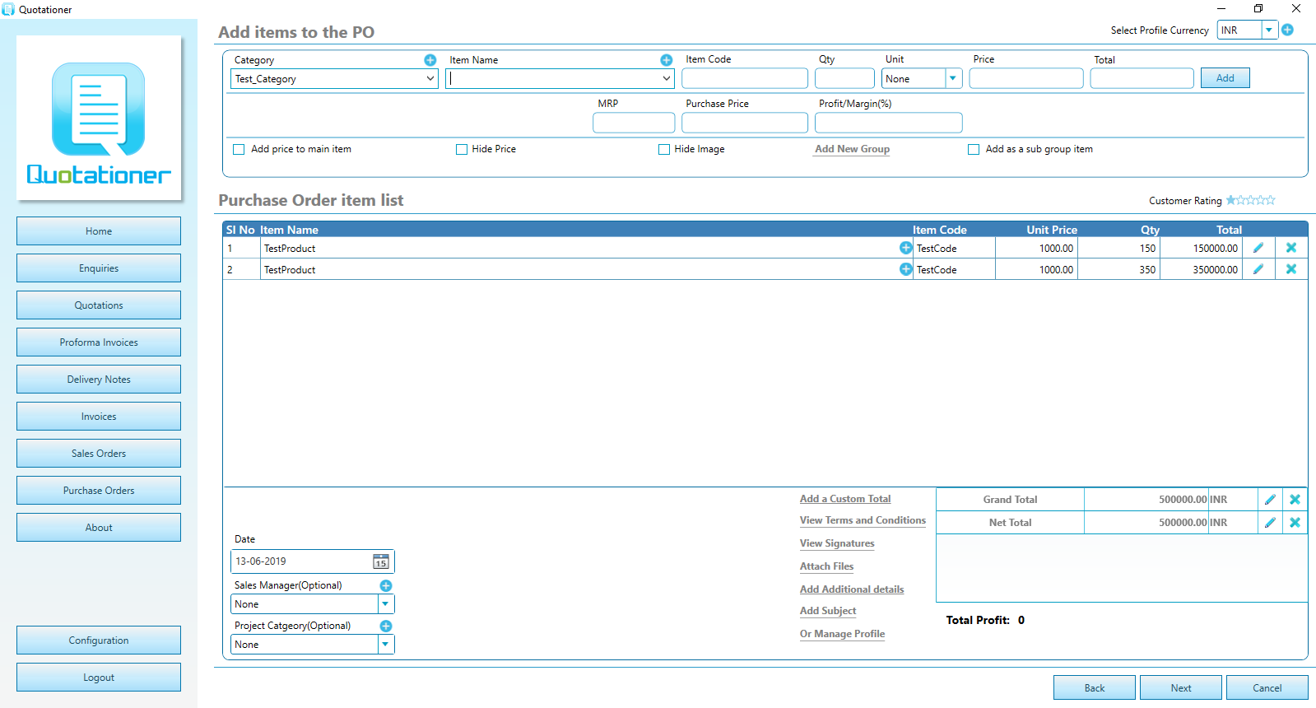Delete row 1 item with X icon
The height and width of the screenshot is (708, 1316).
(1291, 248)
